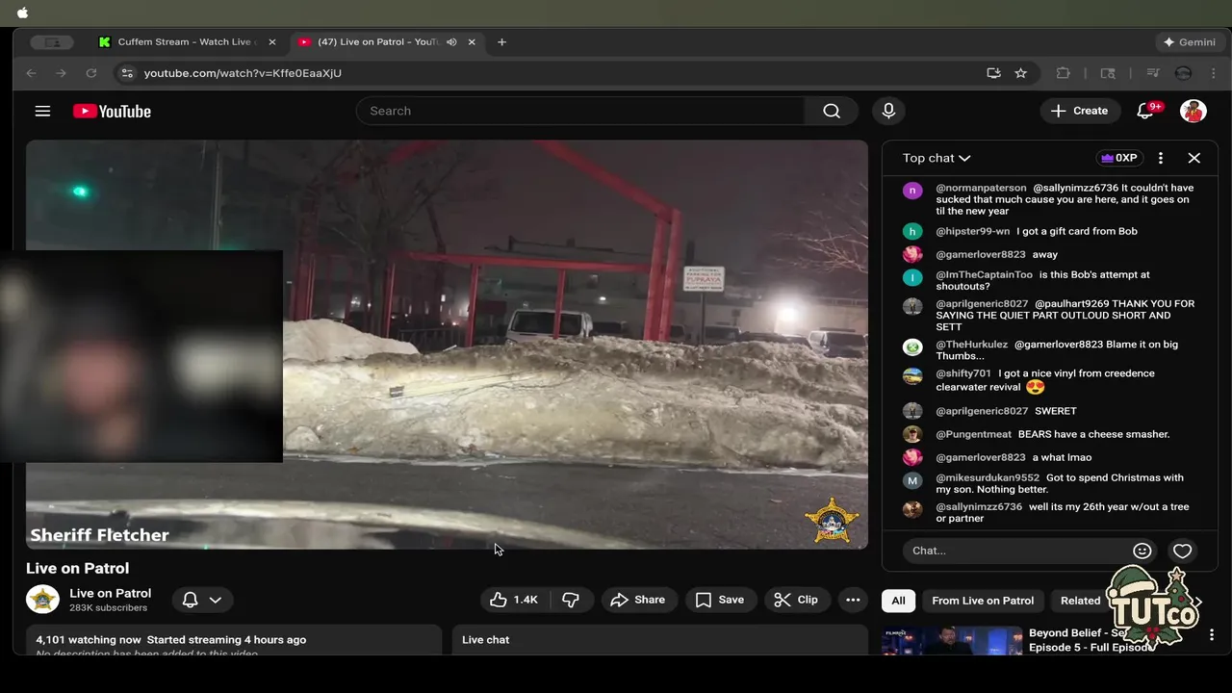Click the 0XP crown badge in chat
The image size is (1232, 693).
tap(1119, 158)
